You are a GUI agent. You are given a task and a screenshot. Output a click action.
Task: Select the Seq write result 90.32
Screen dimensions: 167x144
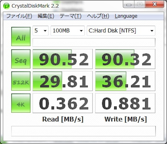(x=125, y=59)
